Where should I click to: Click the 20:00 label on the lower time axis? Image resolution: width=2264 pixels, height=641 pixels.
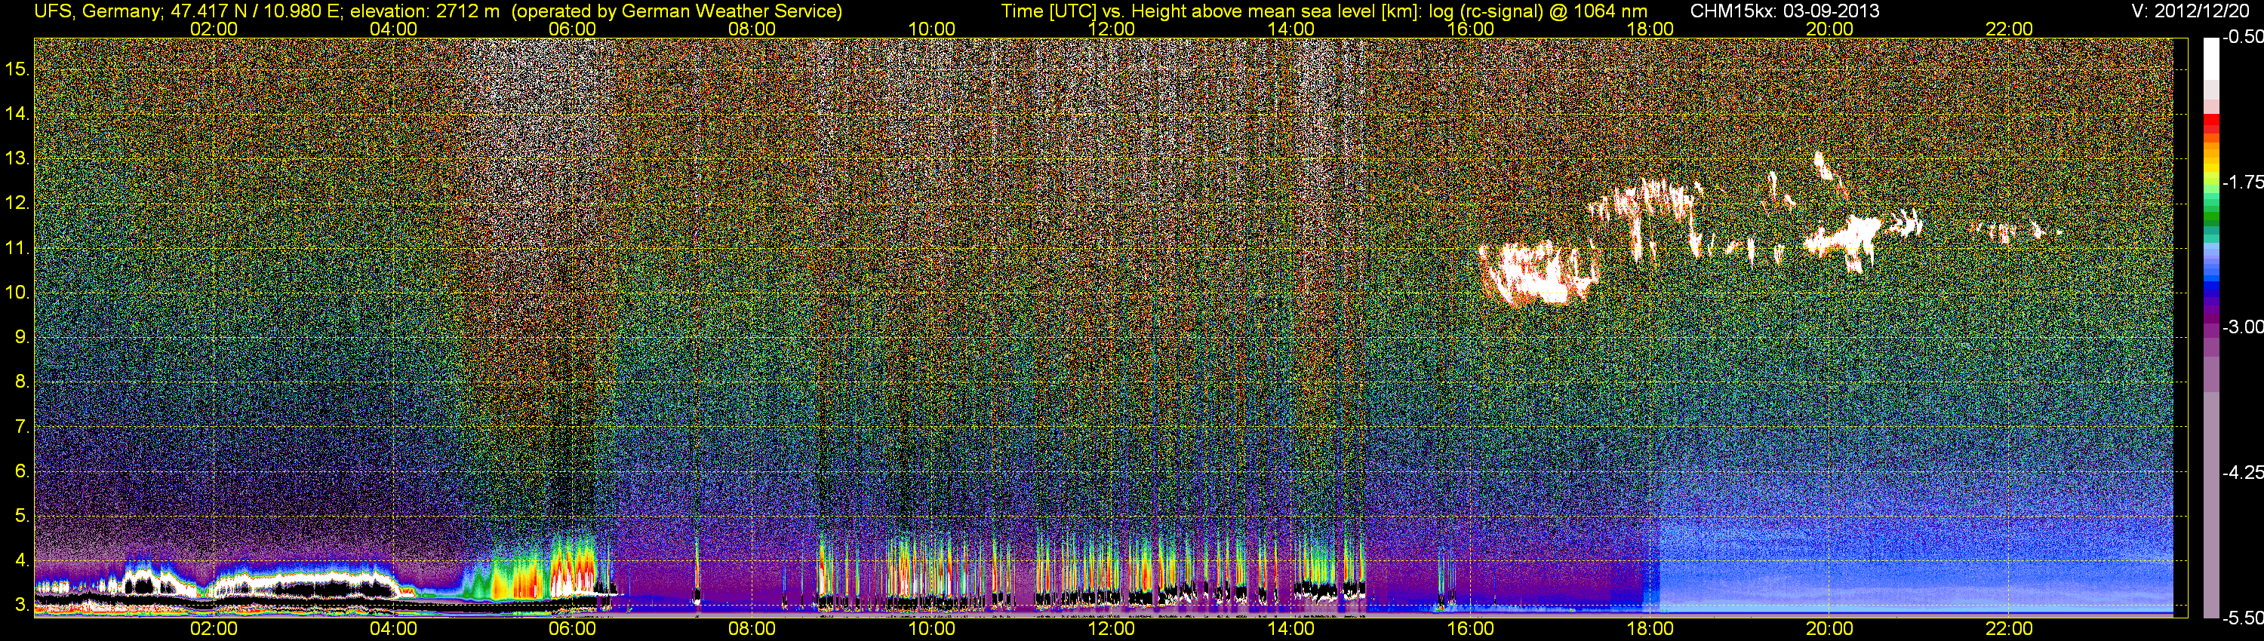(1830, 630)
